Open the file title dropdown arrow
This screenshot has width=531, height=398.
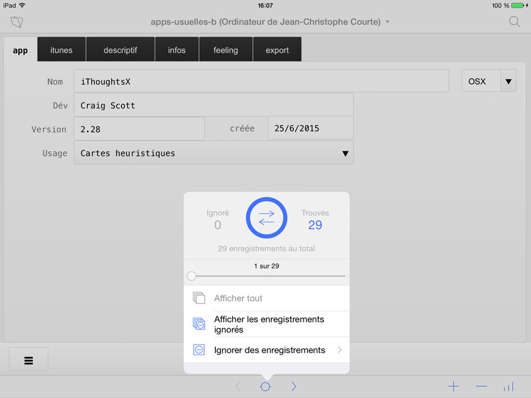(x=388, y=22)
